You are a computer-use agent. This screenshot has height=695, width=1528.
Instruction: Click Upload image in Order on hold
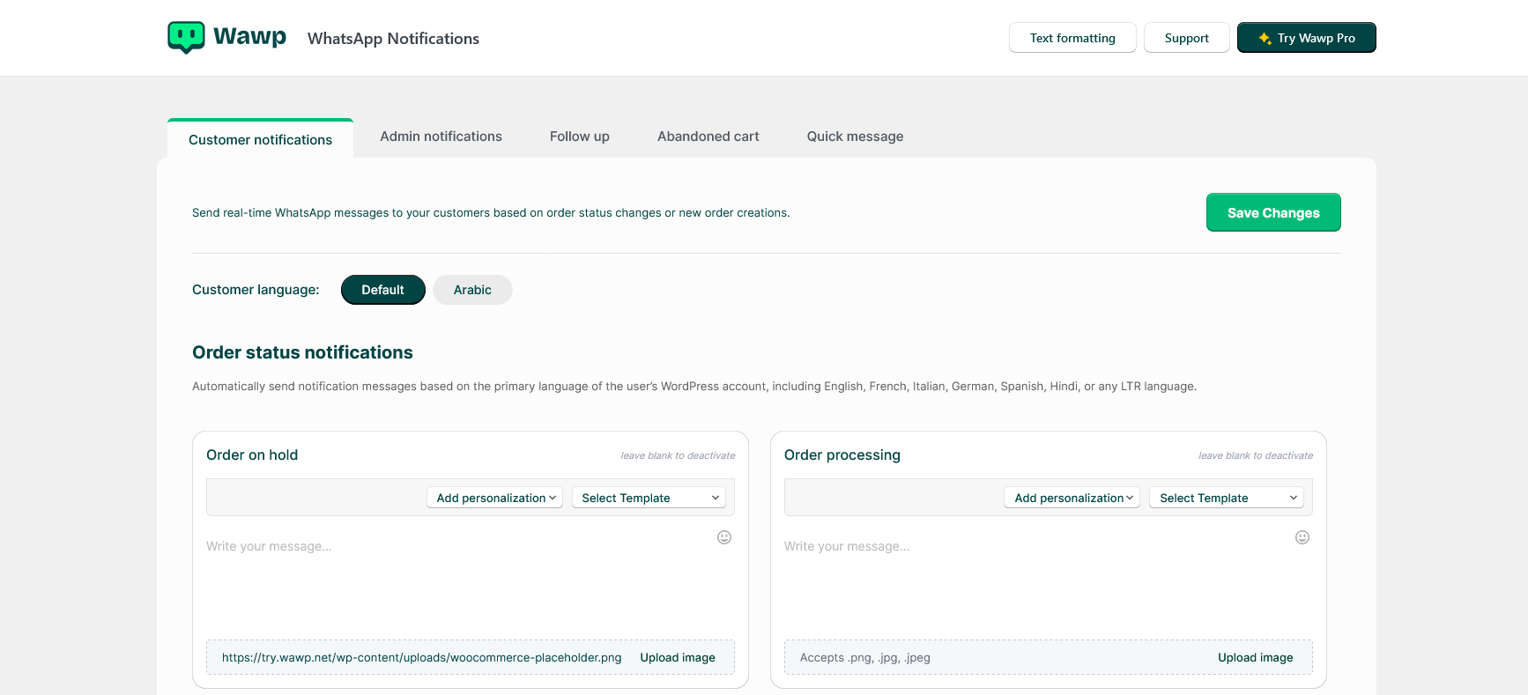point(678,657)
